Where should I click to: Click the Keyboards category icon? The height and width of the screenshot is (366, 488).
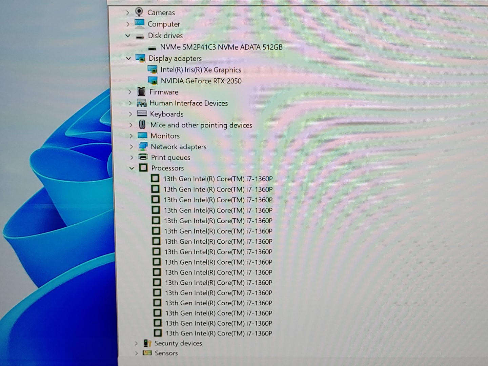coord(142,114)
